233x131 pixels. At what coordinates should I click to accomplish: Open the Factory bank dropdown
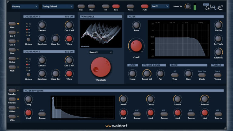coord(25,7)
